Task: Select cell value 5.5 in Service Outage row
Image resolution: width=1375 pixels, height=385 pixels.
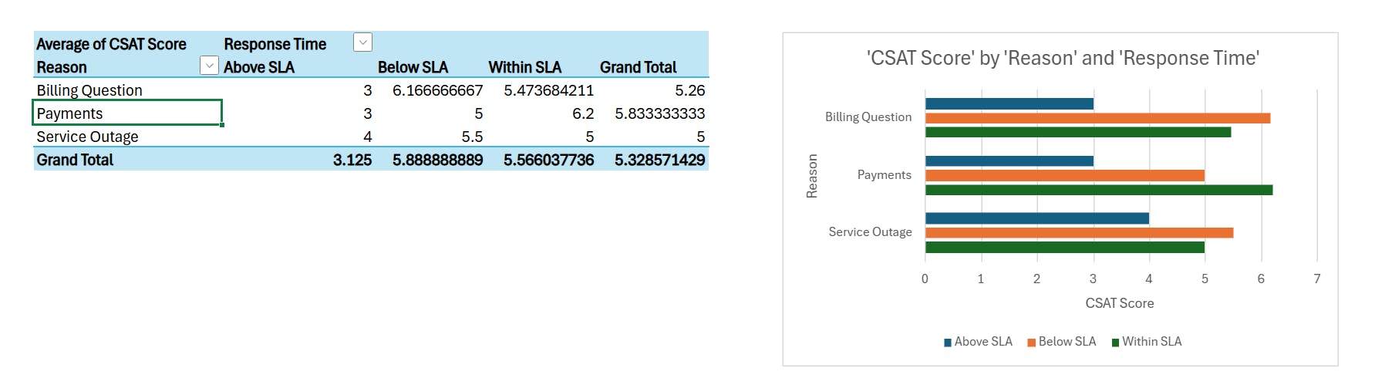Action: click(x=472, y=137)
